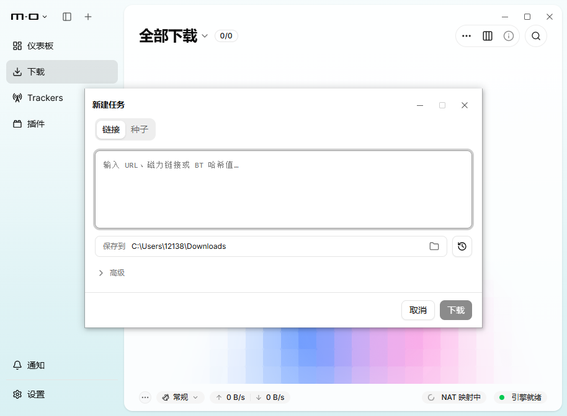Click the info circle icon

[x=509, y=36]
